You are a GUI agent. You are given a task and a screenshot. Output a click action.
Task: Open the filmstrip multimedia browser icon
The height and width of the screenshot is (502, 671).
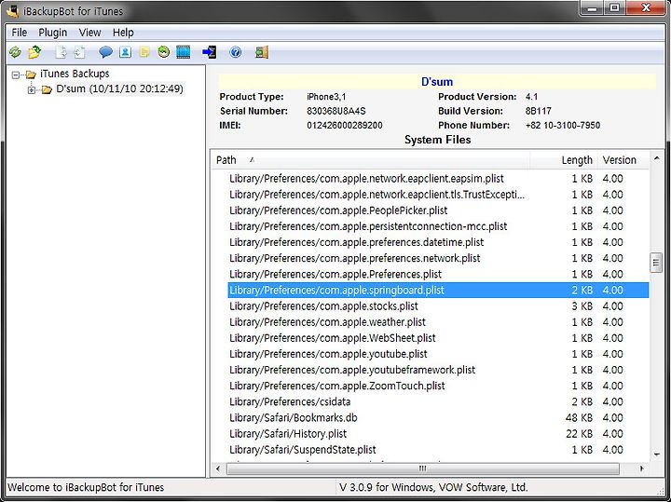pos(184,52)
